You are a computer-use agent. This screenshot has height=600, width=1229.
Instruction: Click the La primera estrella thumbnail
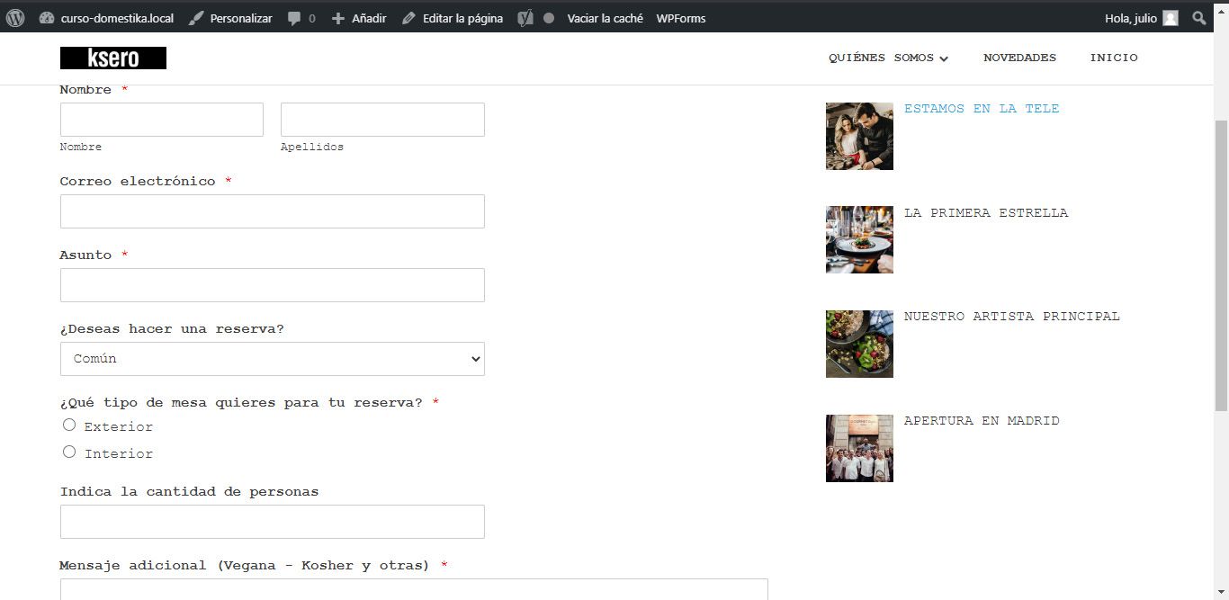click(x=859, y=239)
